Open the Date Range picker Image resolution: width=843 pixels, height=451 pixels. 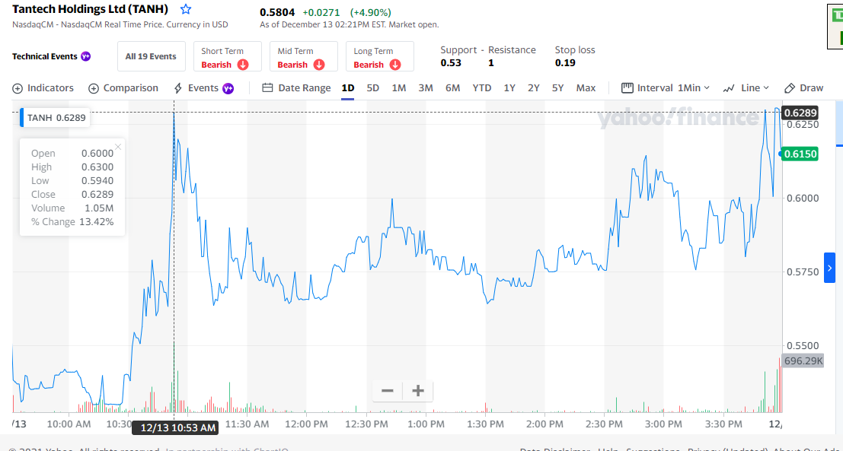(x=296, y=88)
